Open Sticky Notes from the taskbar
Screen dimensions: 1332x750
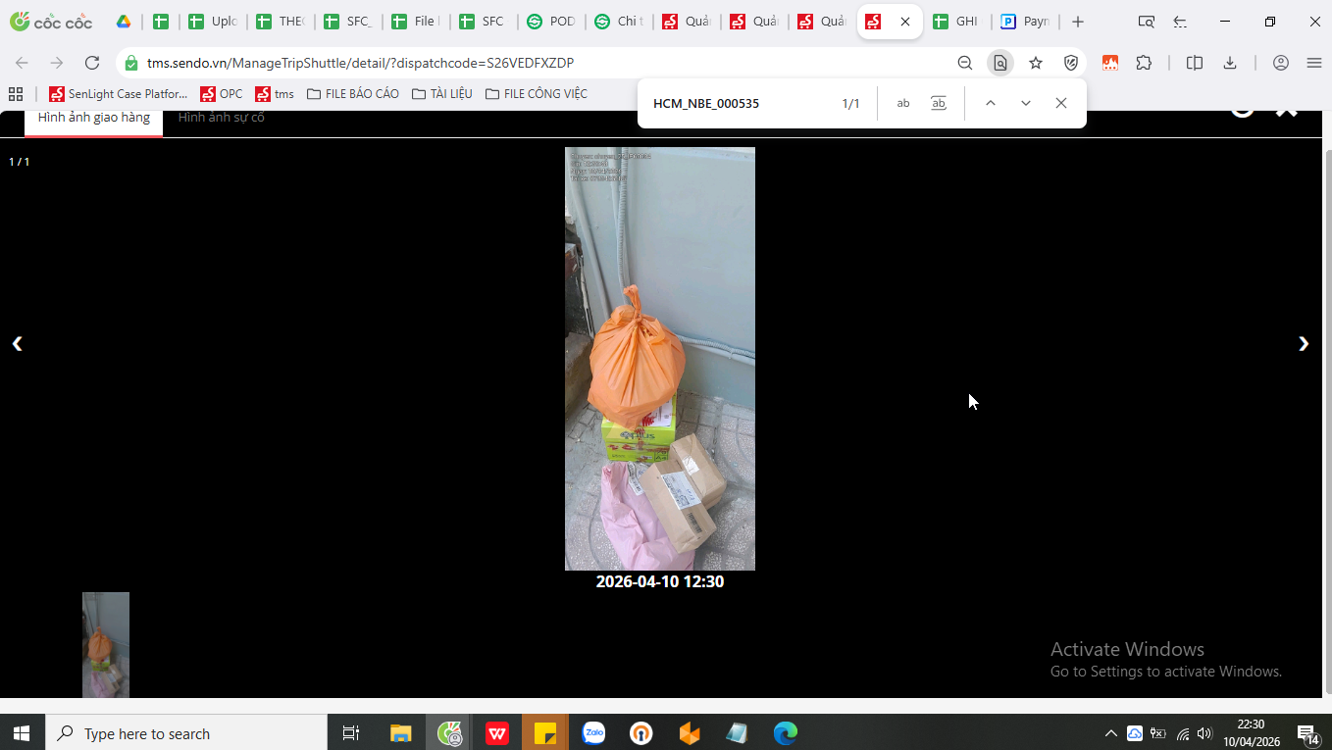[x=545, y=733]
